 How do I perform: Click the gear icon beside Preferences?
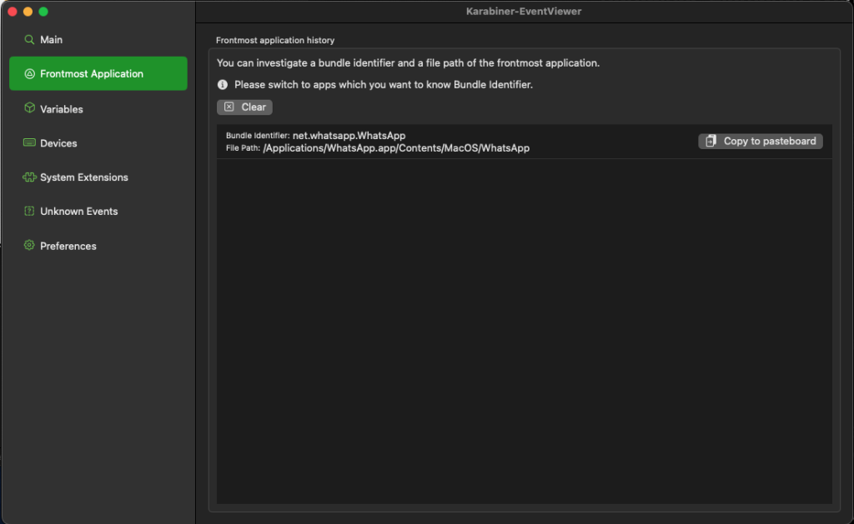tap(29, 246)
